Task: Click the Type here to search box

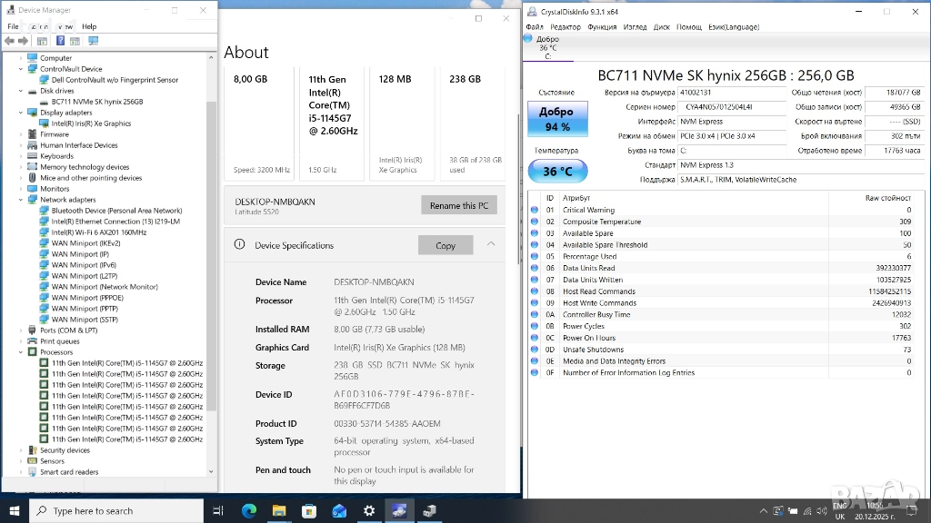Action: click(x=116, y=510)
